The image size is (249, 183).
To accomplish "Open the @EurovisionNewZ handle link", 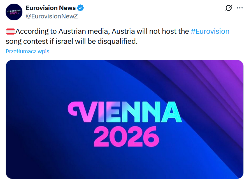I will [x=52, y=16].
